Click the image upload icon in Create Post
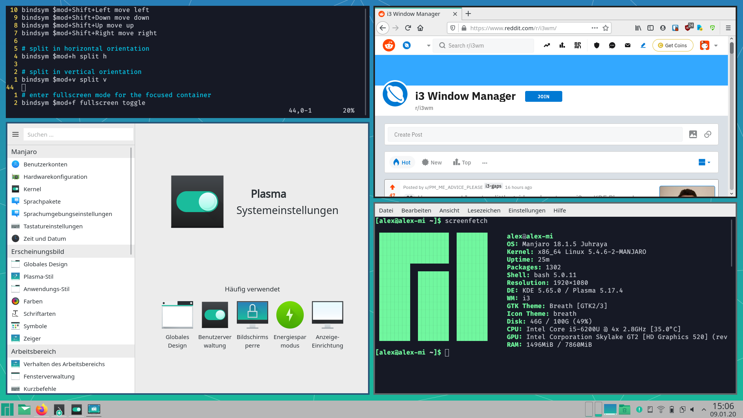The width and height of the screenshot is (743, 418). [x=693, y=134]
